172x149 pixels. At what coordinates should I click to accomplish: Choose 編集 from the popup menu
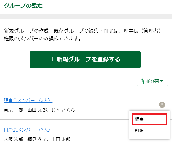149,119
